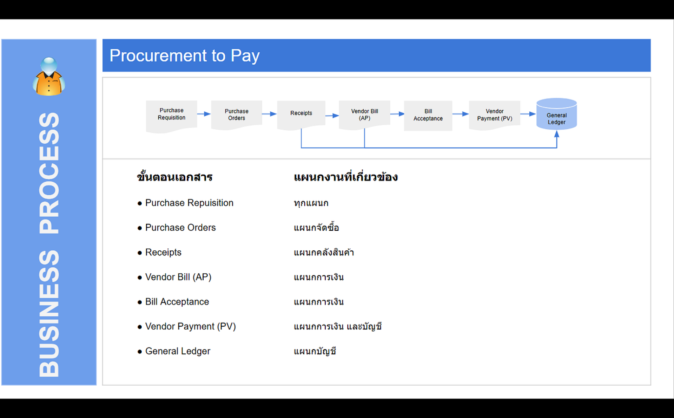This screenshot has width=674, height=418.
Task: Click Vendor Bill (AP) list entry
Action: click(x=178, y=277)
